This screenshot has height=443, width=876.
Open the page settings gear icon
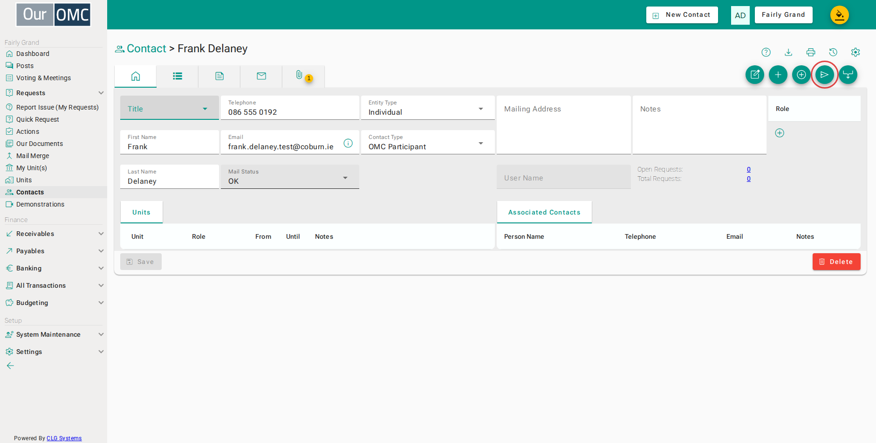click(x=855, y=52)
